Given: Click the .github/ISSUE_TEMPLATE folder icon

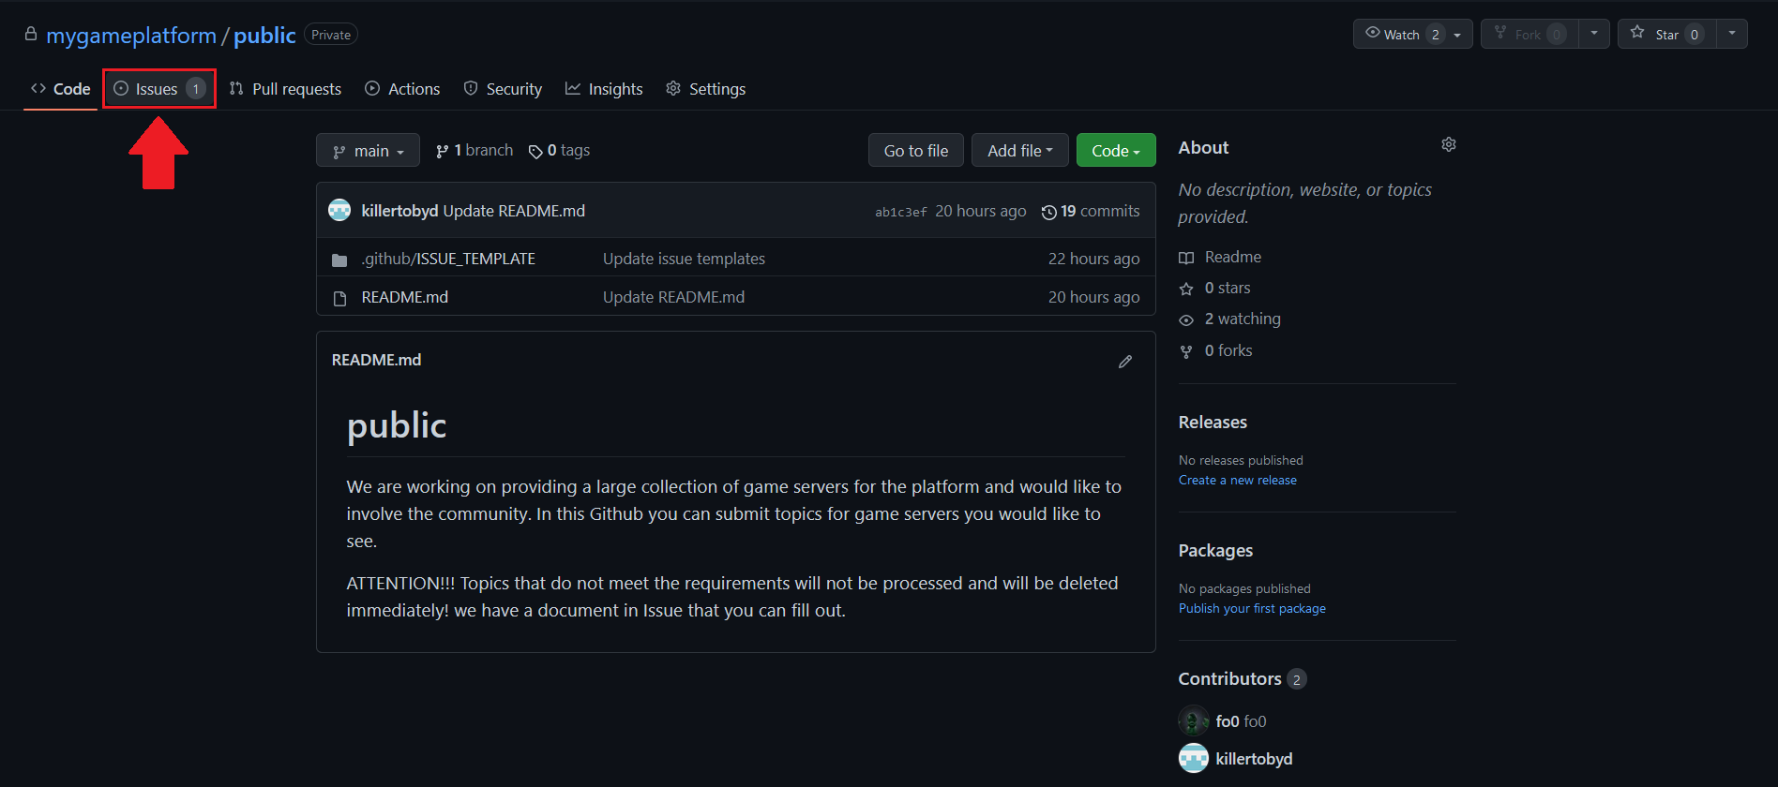Looking at the screenshot, I should (339, 260).
